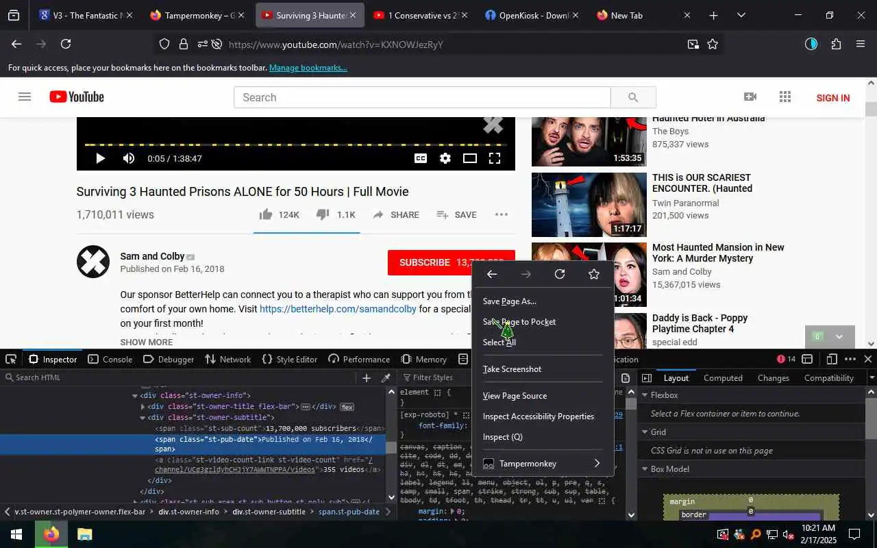Click inside the YouTube Search field
877x548 pixels.
(422, 97)
